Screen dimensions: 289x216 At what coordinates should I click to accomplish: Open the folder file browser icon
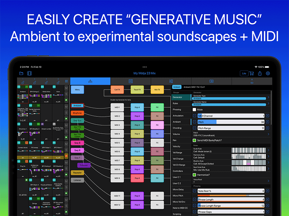(x=21, y=73)
